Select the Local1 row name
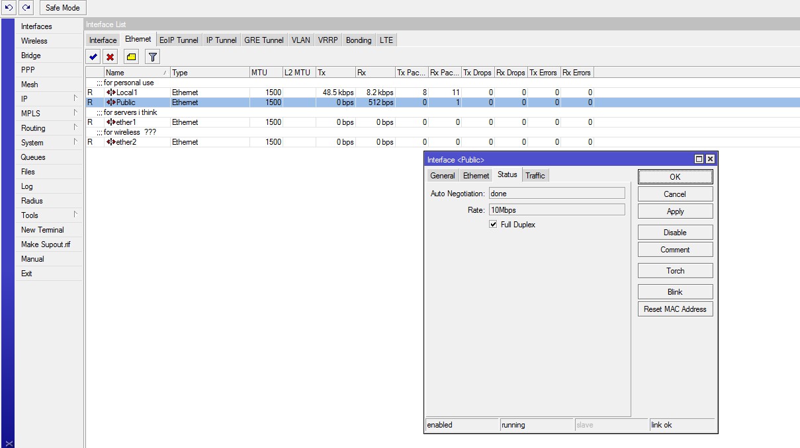The width and height of the screenshot is (800, 448). pos(126,93)
